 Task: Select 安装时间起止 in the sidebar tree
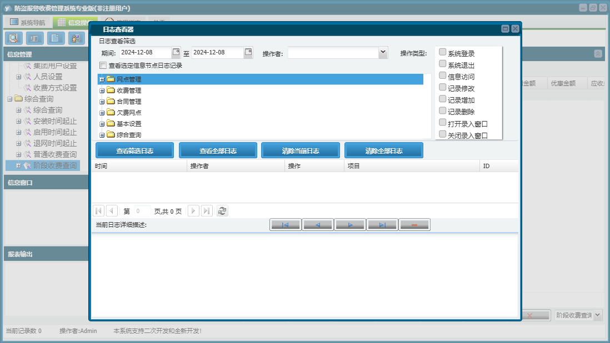pos(55,121)
